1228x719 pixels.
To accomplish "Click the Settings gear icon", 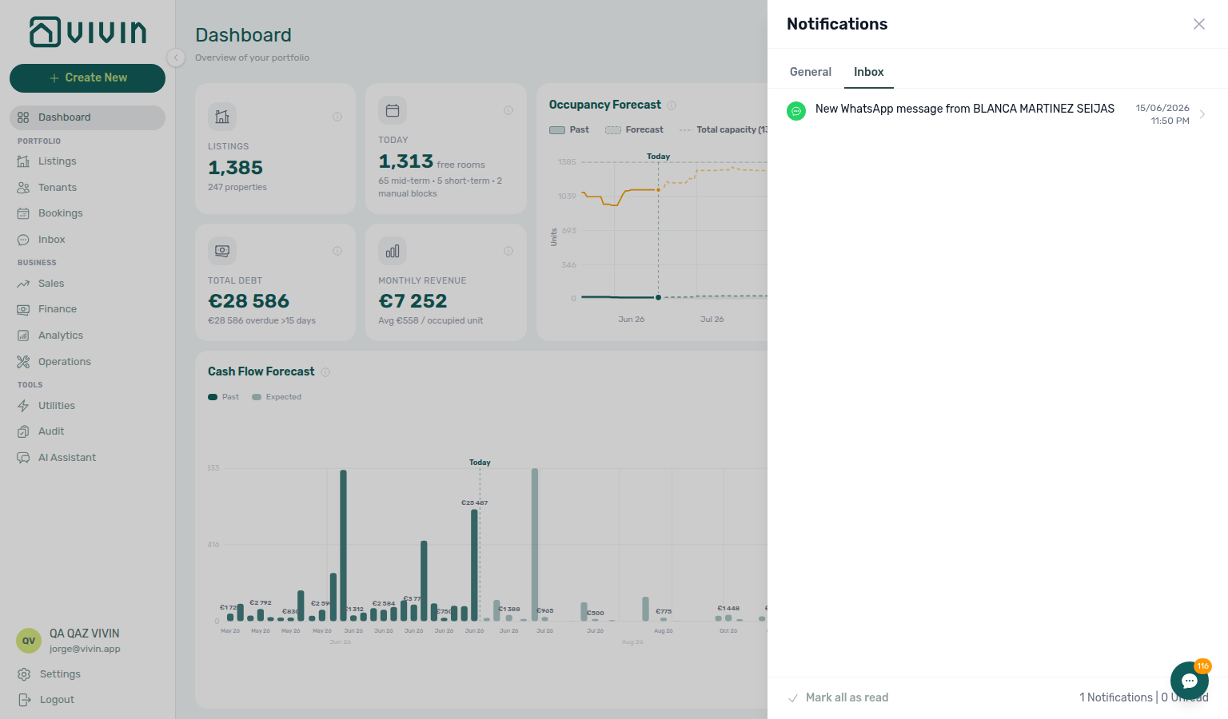I will (x=24, y=674).
